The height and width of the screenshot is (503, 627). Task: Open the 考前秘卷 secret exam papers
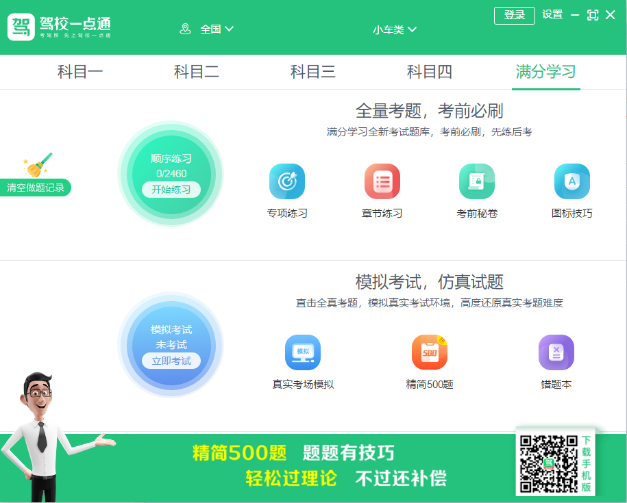tap(476, 181)
